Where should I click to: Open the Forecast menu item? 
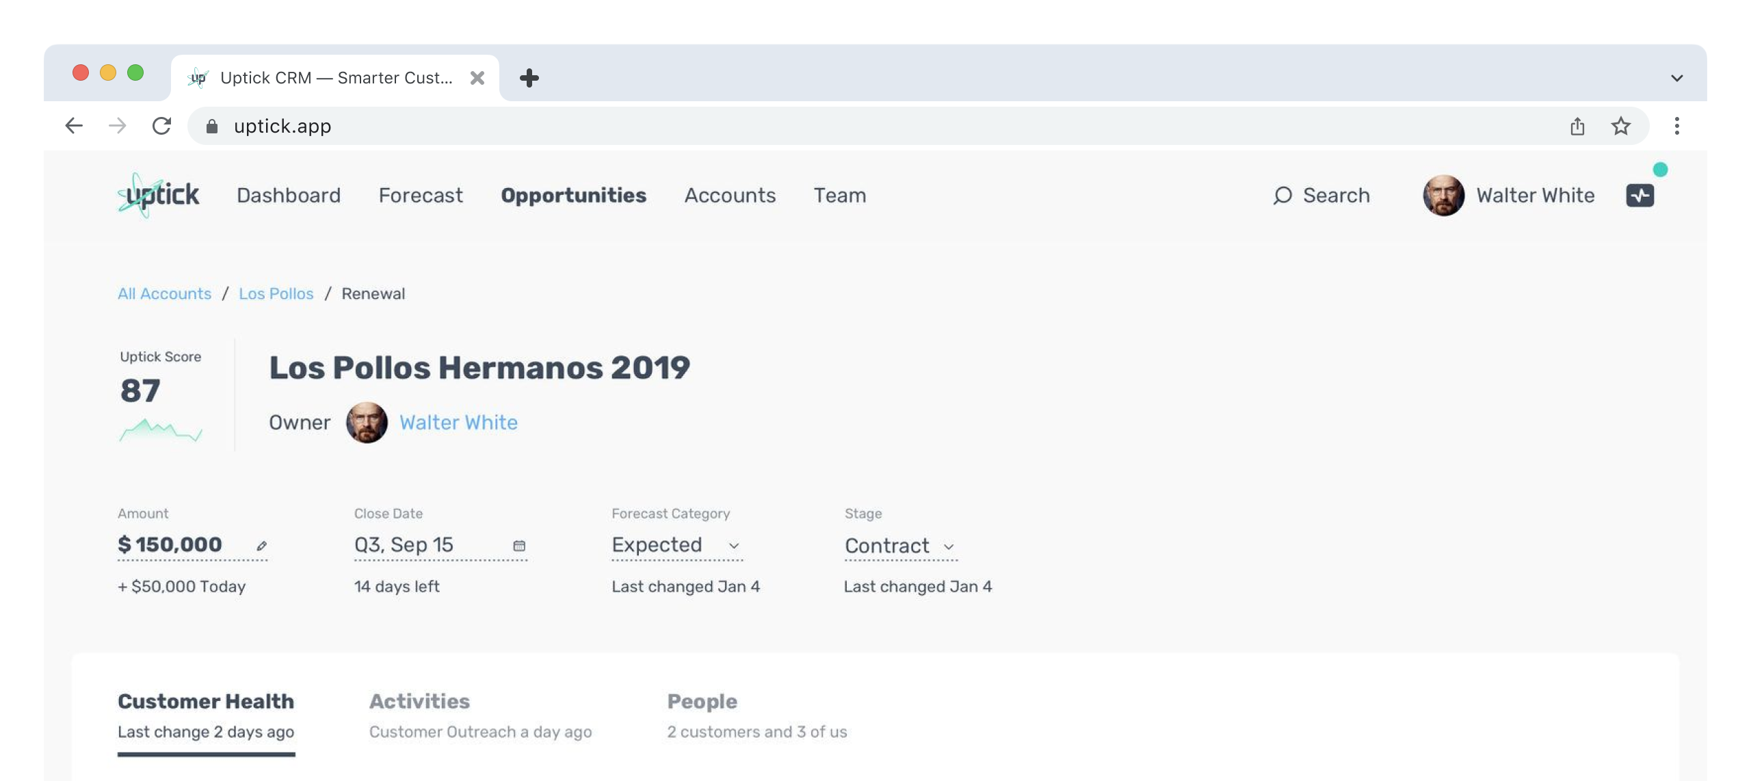(421, 196)
